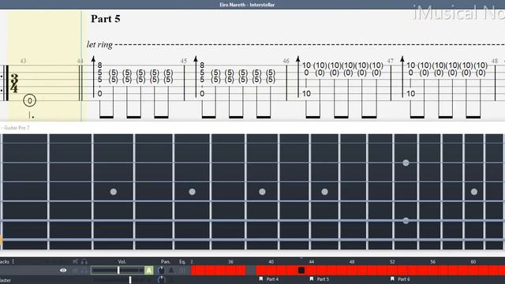Select the fret 8 note in bar 44
This screenshot has height=284, width=505.
100,65
